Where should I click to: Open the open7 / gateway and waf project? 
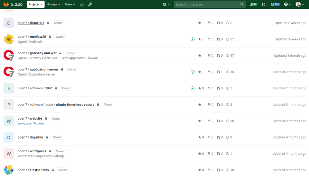click(x=37, y=53)
